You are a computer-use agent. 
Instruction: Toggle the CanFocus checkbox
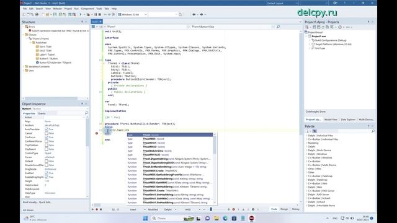47,138
